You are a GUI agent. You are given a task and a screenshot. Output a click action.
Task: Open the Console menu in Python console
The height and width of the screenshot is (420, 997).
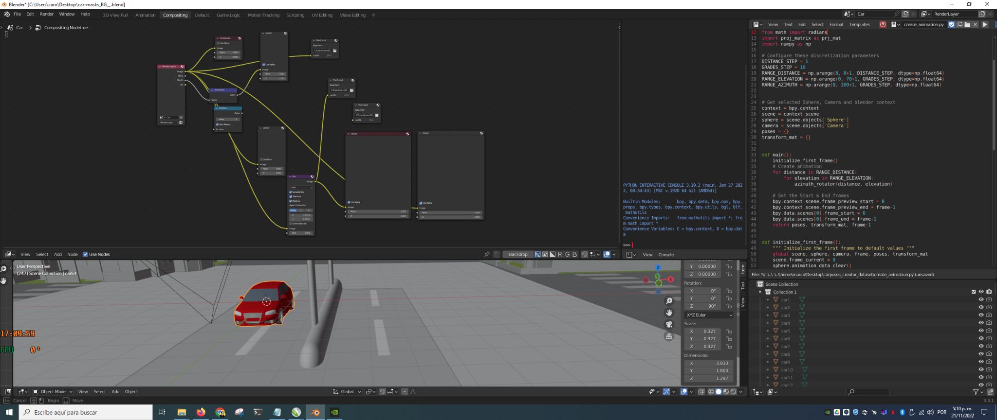click(666, 255)
